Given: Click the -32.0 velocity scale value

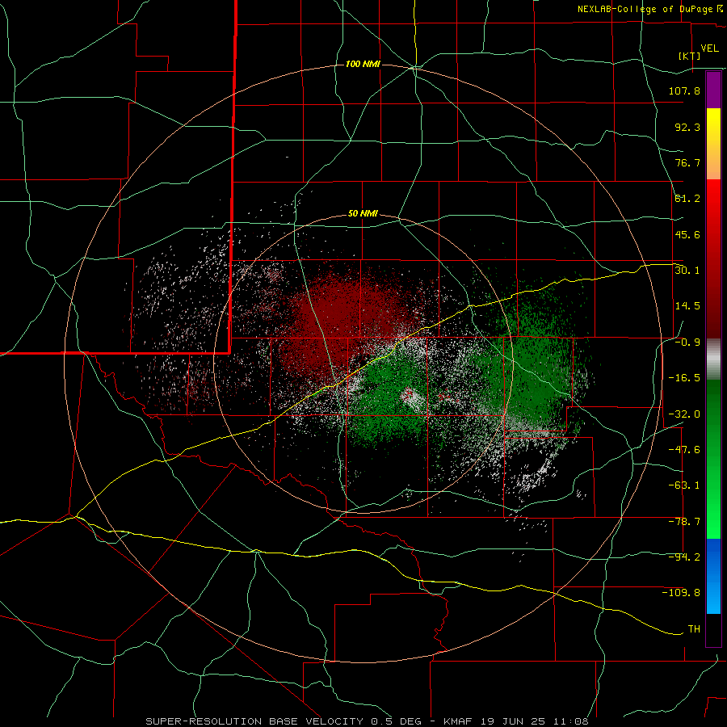Looking at the screenshot, I should tap(684, 414).
